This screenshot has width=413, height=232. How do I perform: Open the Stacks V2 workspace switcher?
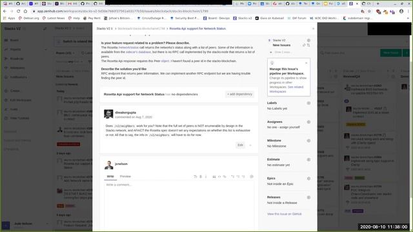(25, 28)
